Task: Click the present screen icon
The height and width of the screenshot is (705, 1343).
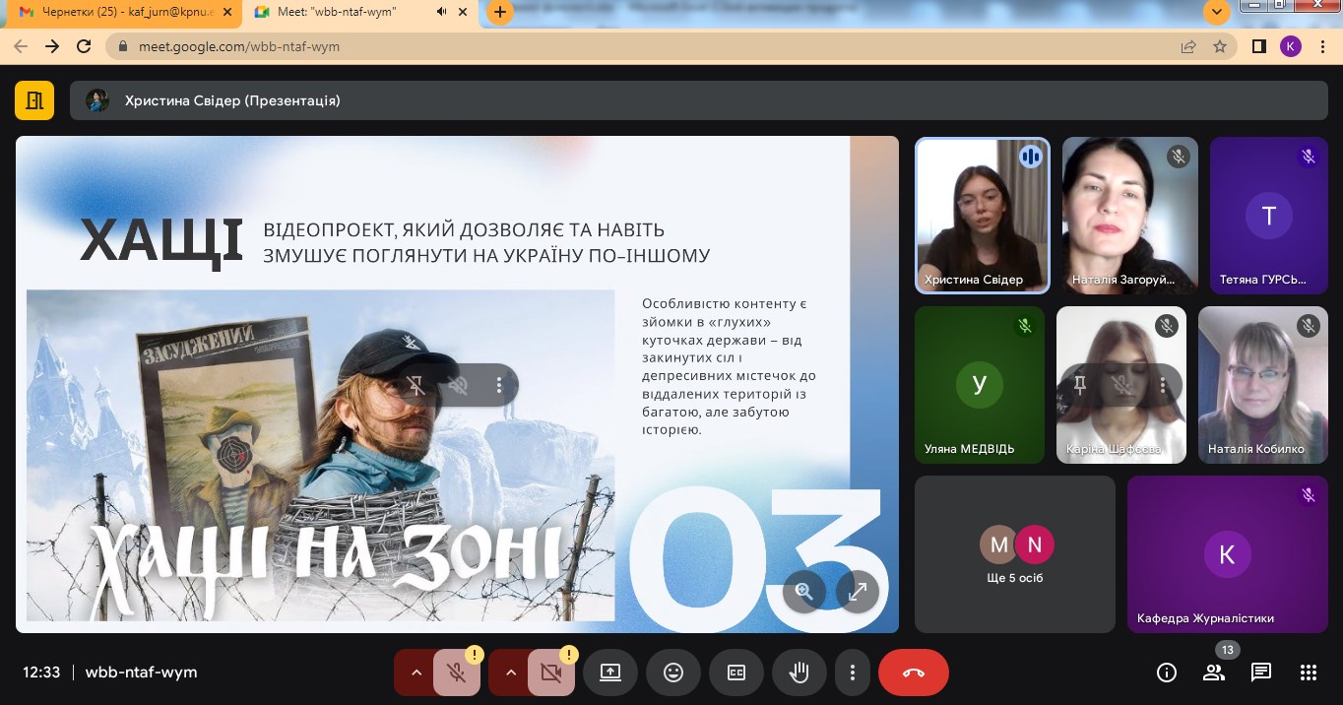Action: coord(610,673)
